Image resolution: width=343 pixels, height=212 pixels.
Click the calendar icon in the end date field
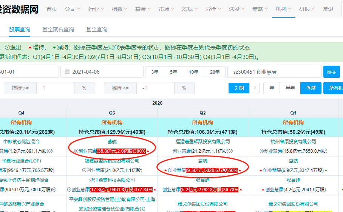click(67, 72)
